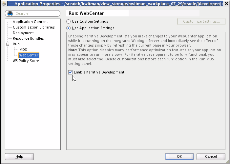Screen dimensions: 230x164
Task: Collapse the Run tree node
Action: click(8, 44)
